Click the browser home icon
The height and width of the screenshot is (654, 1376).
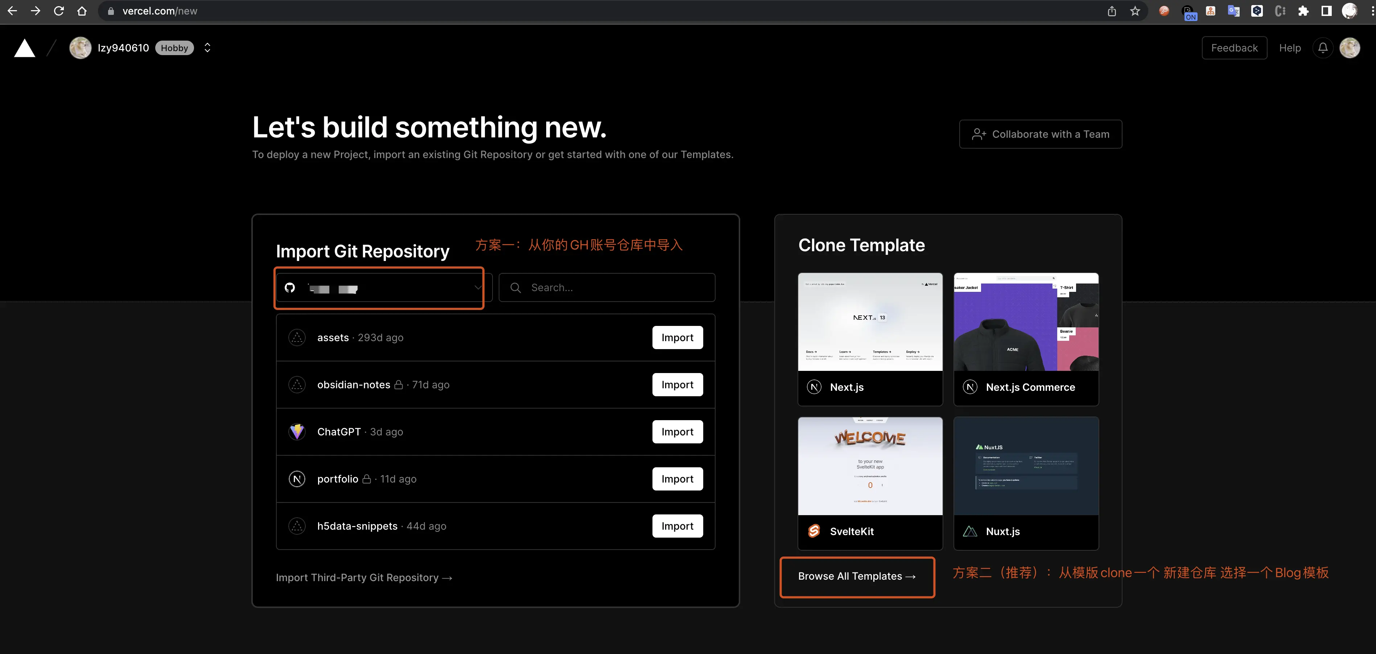pyautogui.click(x=82, y=11)
